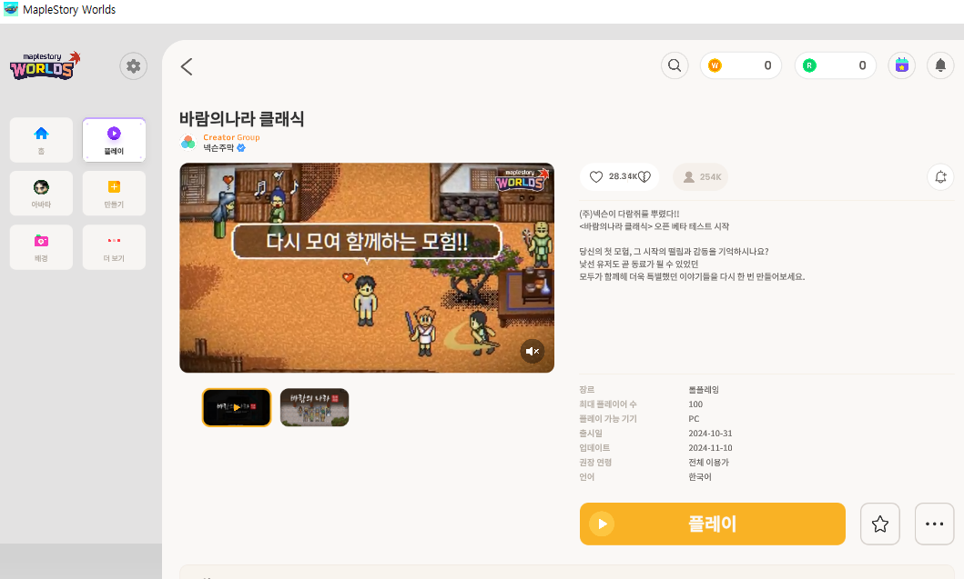Open the calendar event icon
This screenshot has height=579, width=964.
[x=902, y=65]
